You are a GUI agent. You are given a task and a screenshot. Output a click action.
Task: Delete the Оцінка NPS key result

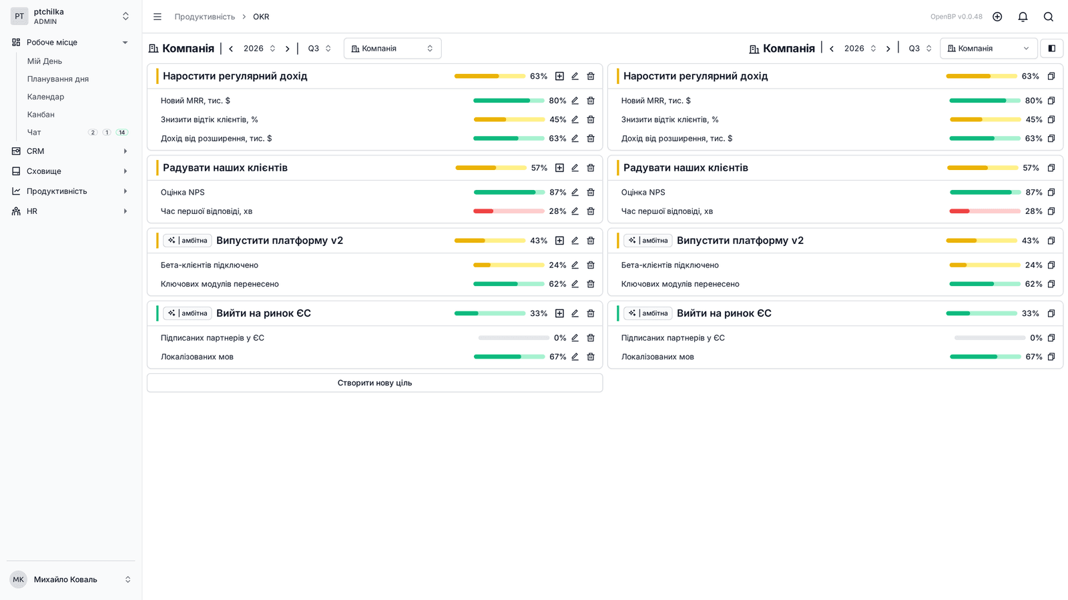[x=591, y=193]
